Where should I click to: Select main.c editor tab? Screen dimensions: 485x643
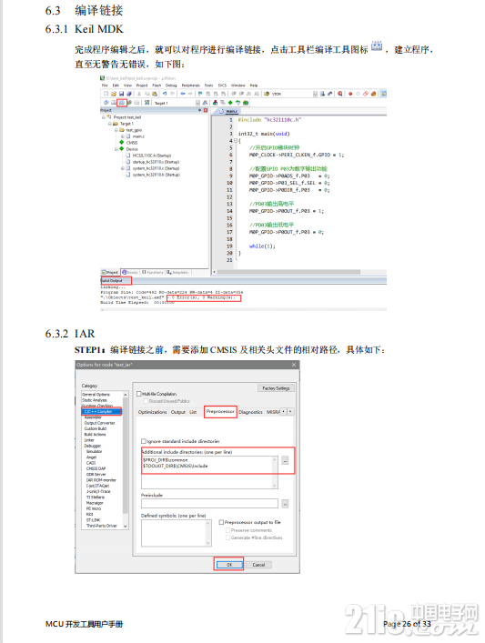click(231, 111)
